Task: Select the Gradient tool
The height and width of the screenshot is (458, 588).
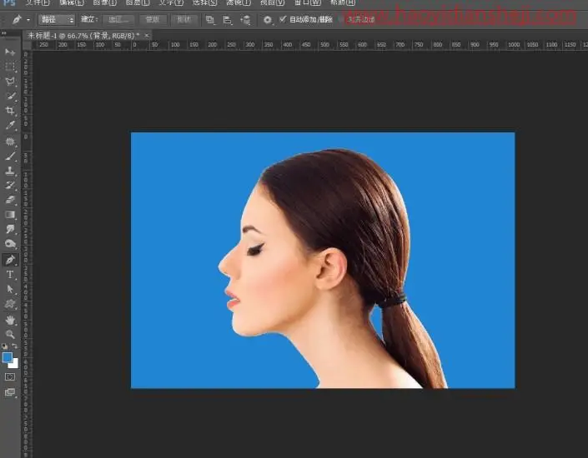Action: pos(10,215)
